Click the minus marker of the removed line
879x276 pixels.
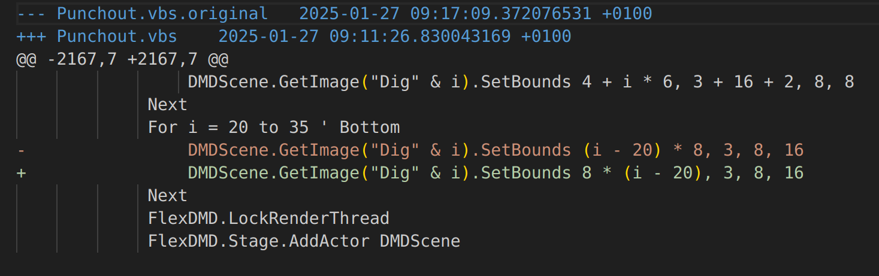pyautogui.click(x=22, y=150)
